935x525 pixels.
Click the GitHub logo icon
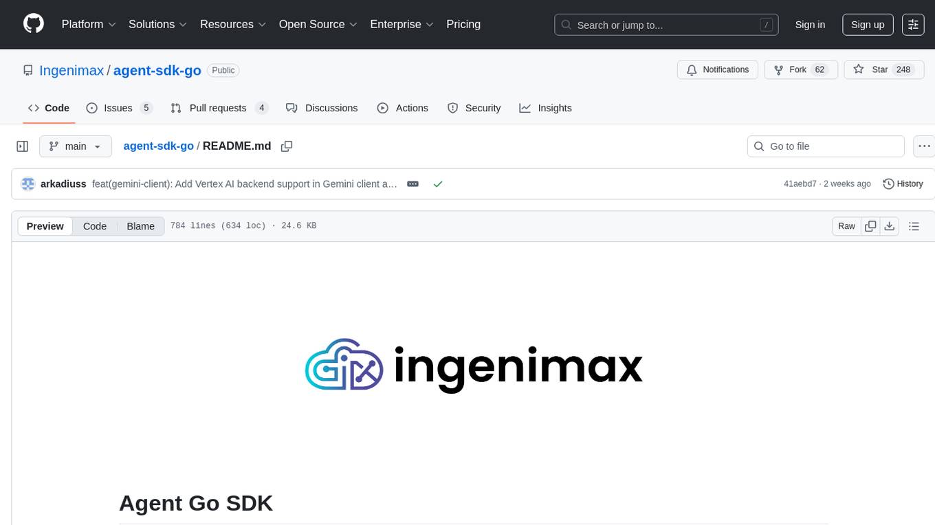point(34,24)
